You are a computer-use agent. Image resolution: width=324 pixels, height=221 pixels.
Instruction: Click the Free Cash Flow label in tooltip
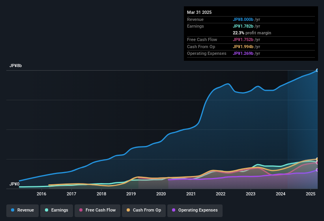202,39
